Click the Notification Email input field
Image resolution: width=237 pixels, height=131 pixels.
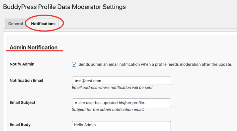coord(121,81)
